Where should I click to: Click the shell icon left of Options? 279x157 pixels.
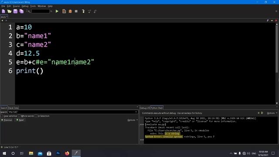[262, 113]
